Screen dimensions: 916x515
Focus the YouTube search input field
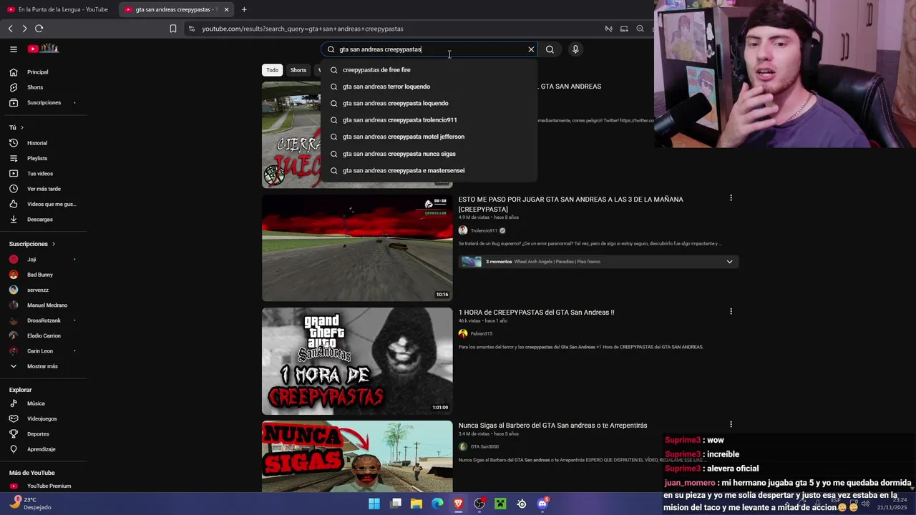[429, 49]
